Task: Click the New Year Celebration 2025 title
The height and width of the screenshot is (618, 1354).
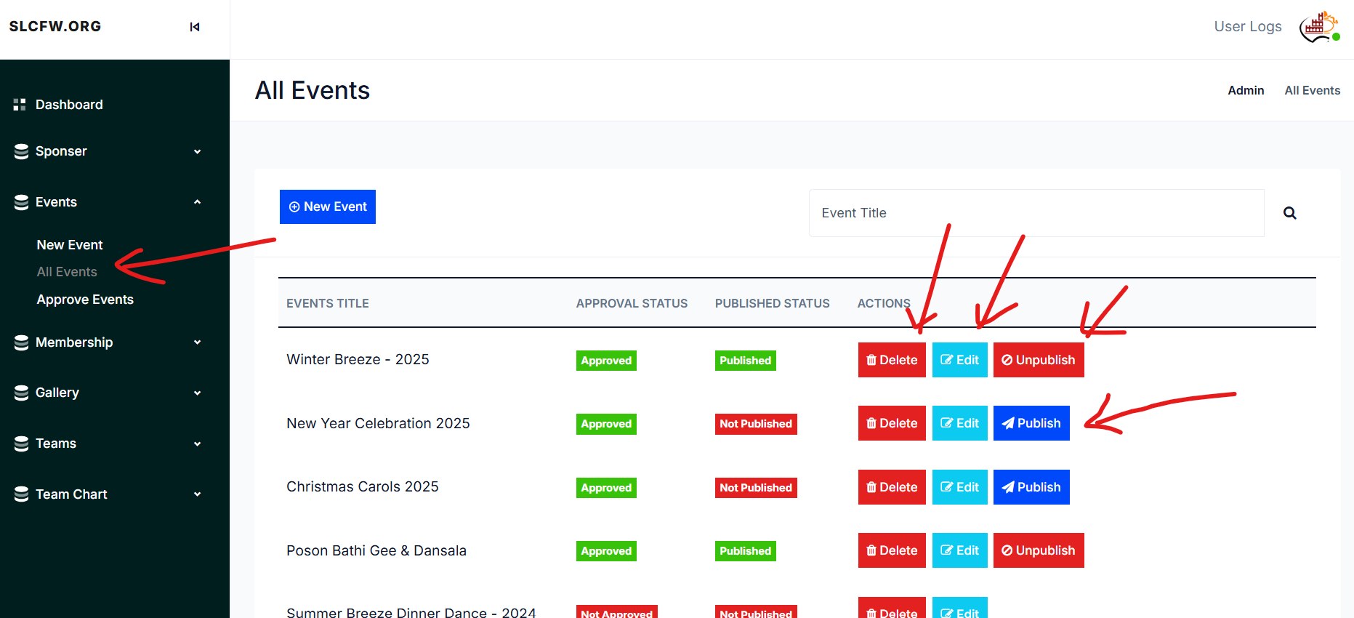Action: tap(378, 423)
